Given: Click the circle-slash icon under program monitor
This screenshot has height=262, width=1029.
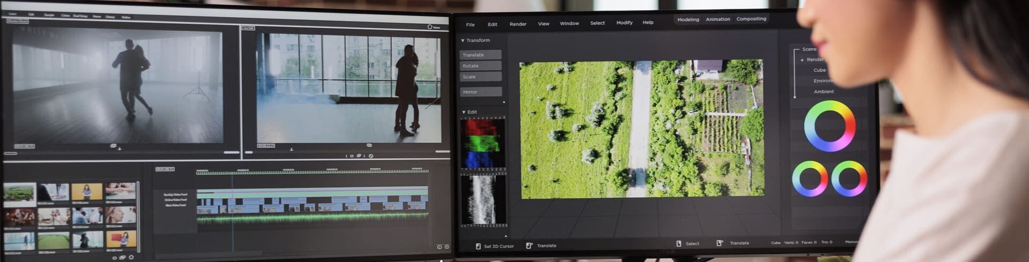Looking at the screenshot, I should pos(371,156).
